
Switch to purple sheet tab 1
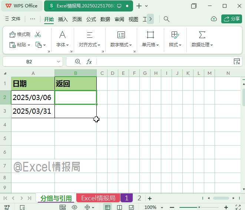[x=126, y=198]
